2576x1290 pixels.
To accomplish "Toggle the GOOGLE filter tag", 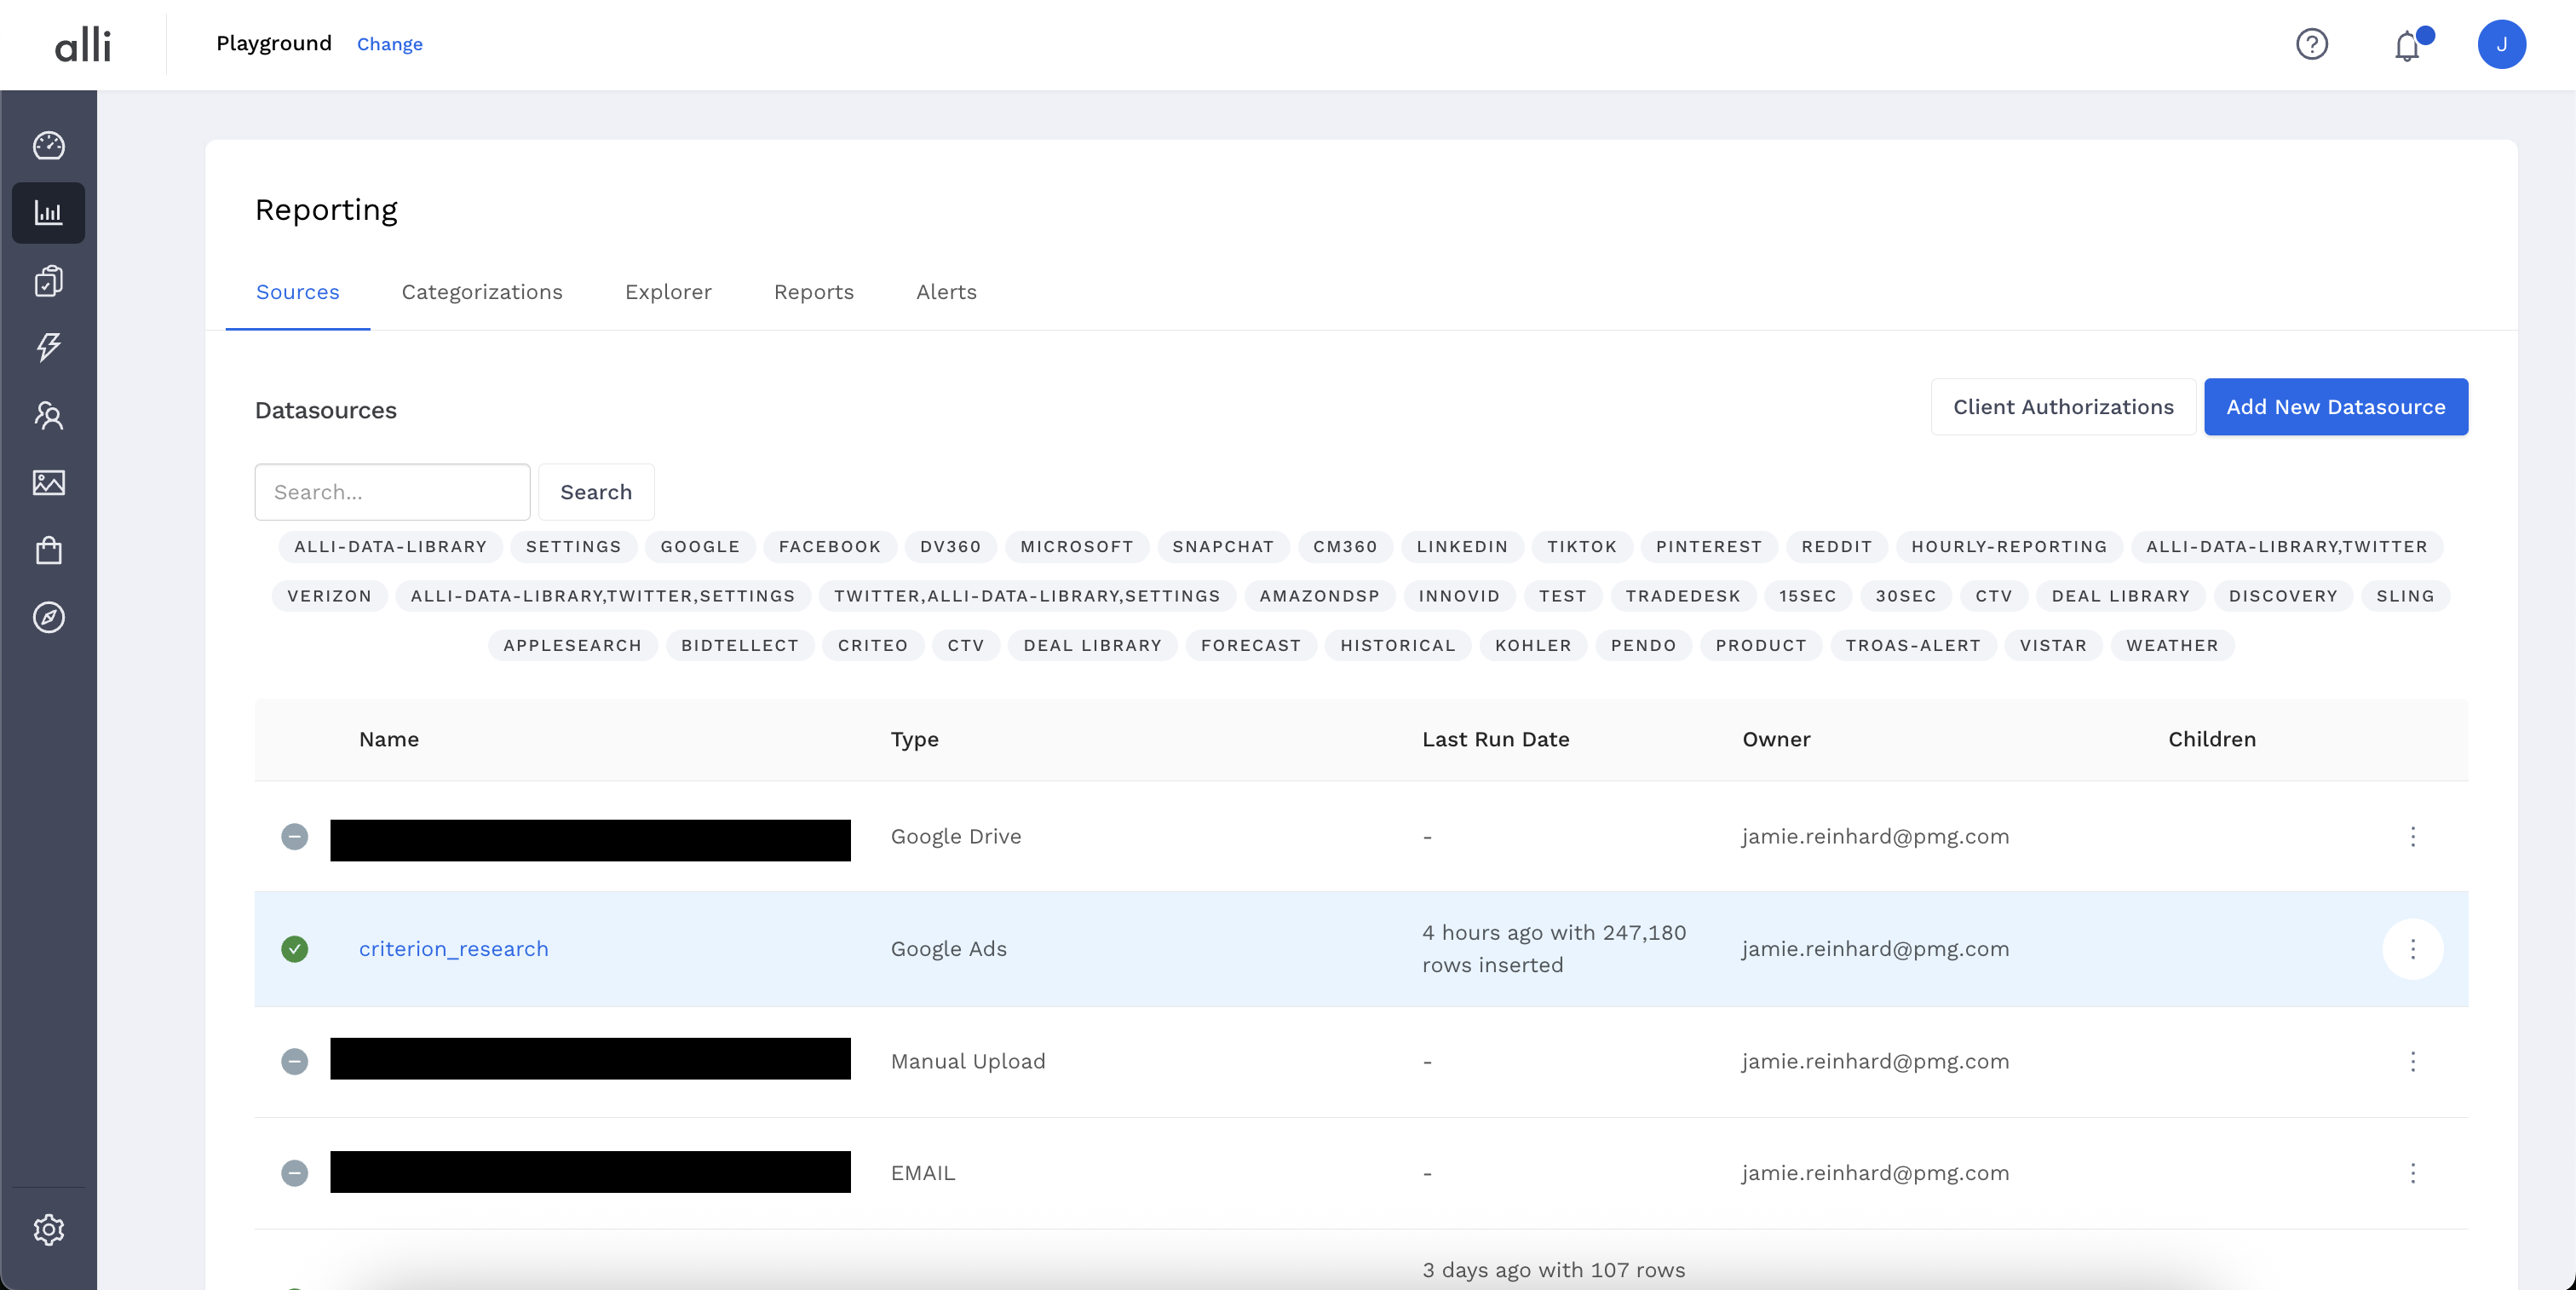I will (x=700, y=547).
